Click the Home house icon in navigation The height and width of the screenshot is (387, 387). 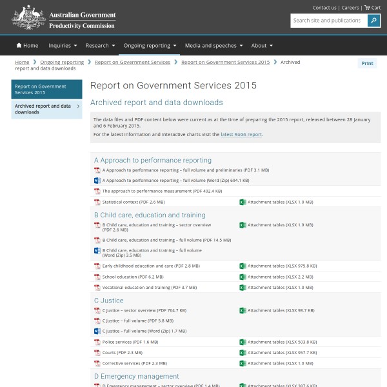coord(19,46)
